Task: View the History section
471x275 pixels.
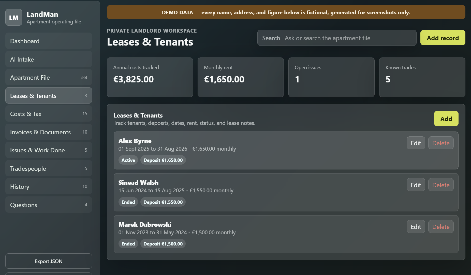Action: click(49, 186)
